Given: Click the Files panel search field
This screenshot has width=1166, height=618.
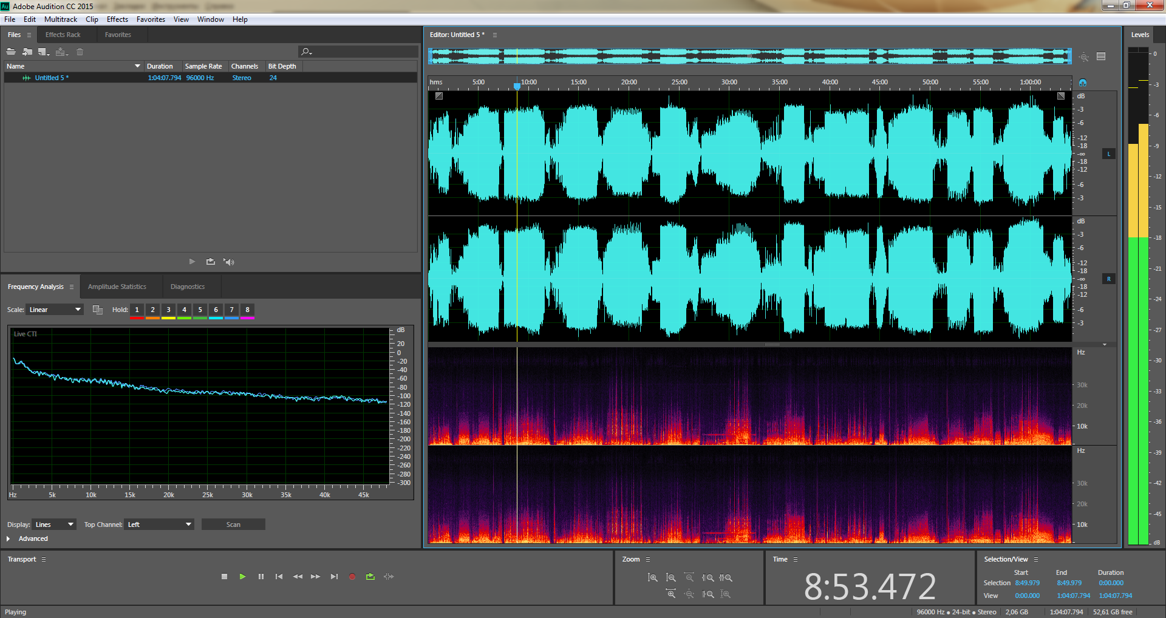Looking at the screenshot, I should tap(358, 52).
